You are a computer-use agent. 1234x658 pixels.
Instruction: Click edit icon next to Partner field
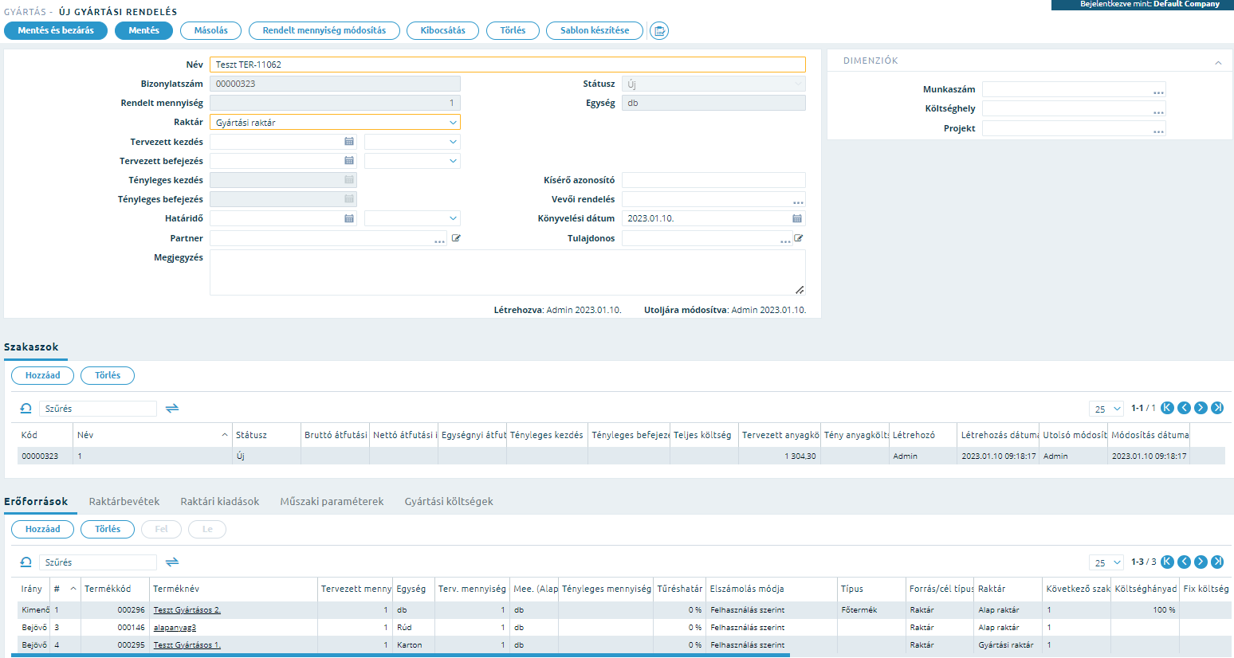coord(456,238)
